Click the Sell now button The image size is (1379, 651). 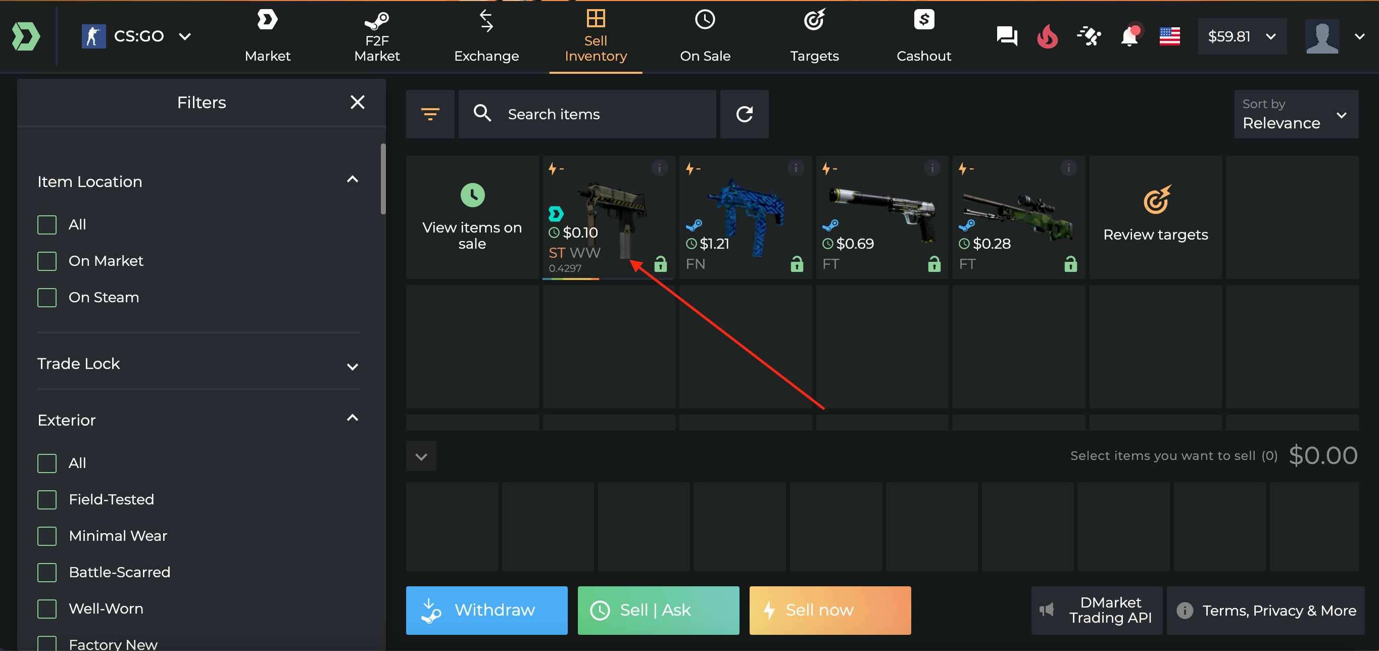(830, 610)
